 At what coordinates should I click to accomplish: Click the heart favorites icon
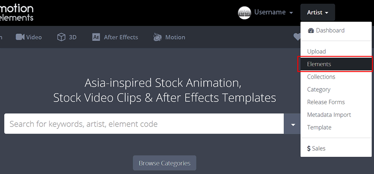(297, 37)
